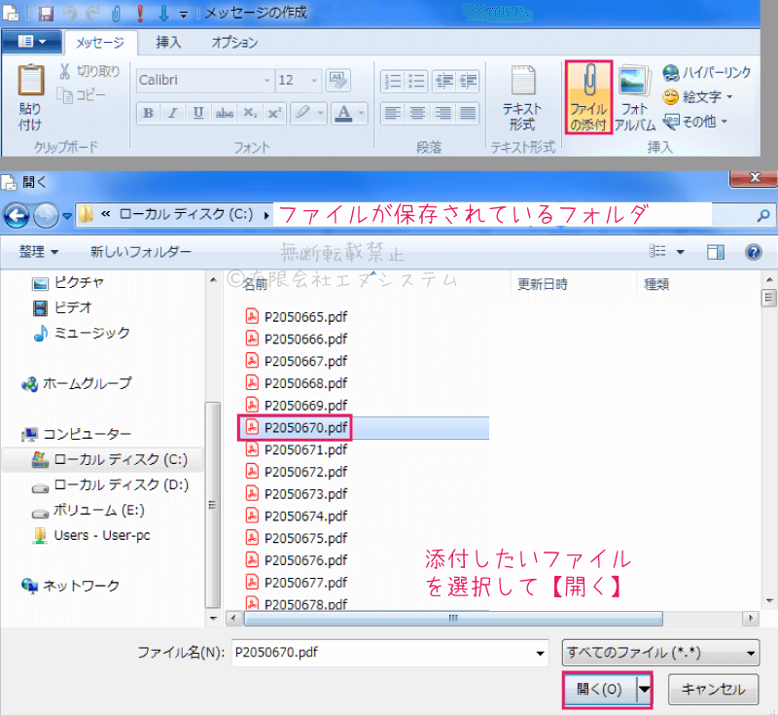Viewport: 778px width, 715px height.
Task: Set high importance with red exclamation icon
Action: point(140,14)
